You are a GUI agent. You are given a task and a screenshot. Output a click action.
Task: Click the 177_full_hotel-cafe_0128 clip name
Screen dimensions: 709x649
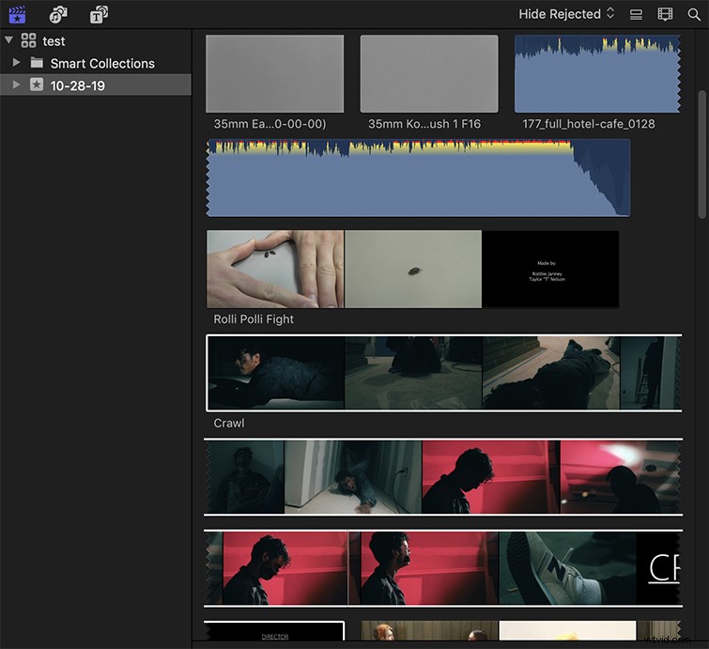588,124
